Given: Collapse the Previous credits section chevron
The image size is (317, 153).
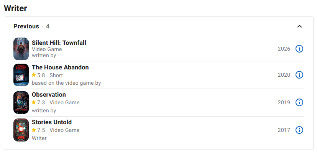Looking at the screenshot, I should click(x=299, y=26).
